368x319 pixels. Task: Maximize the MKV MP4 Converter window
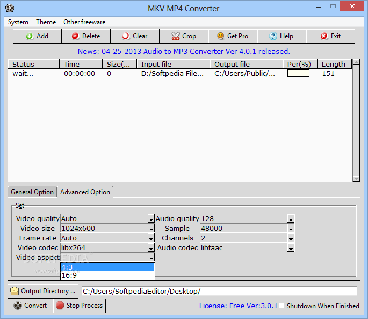tap(333, 6)
